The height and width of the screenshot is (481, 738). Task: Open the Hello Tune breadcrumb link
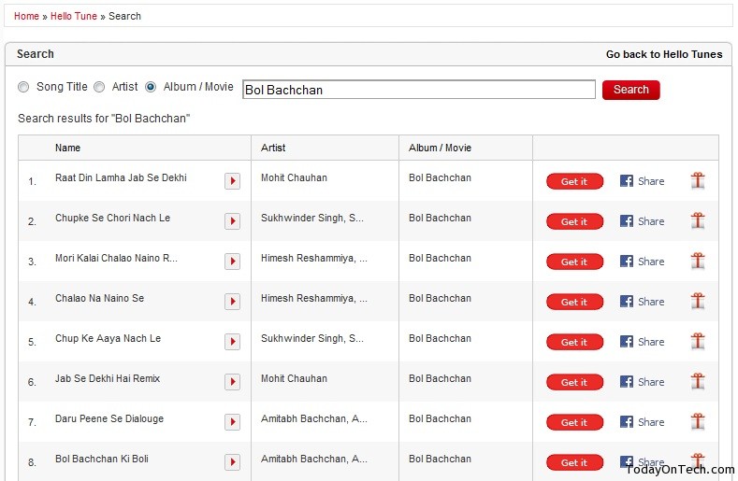click(73, 16)
